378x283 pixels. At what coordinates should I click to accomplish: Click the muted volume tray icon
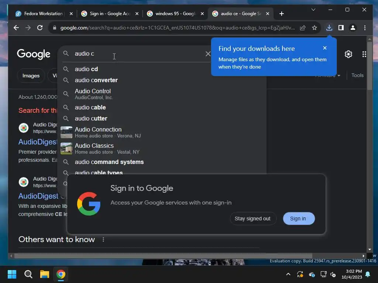333,274
